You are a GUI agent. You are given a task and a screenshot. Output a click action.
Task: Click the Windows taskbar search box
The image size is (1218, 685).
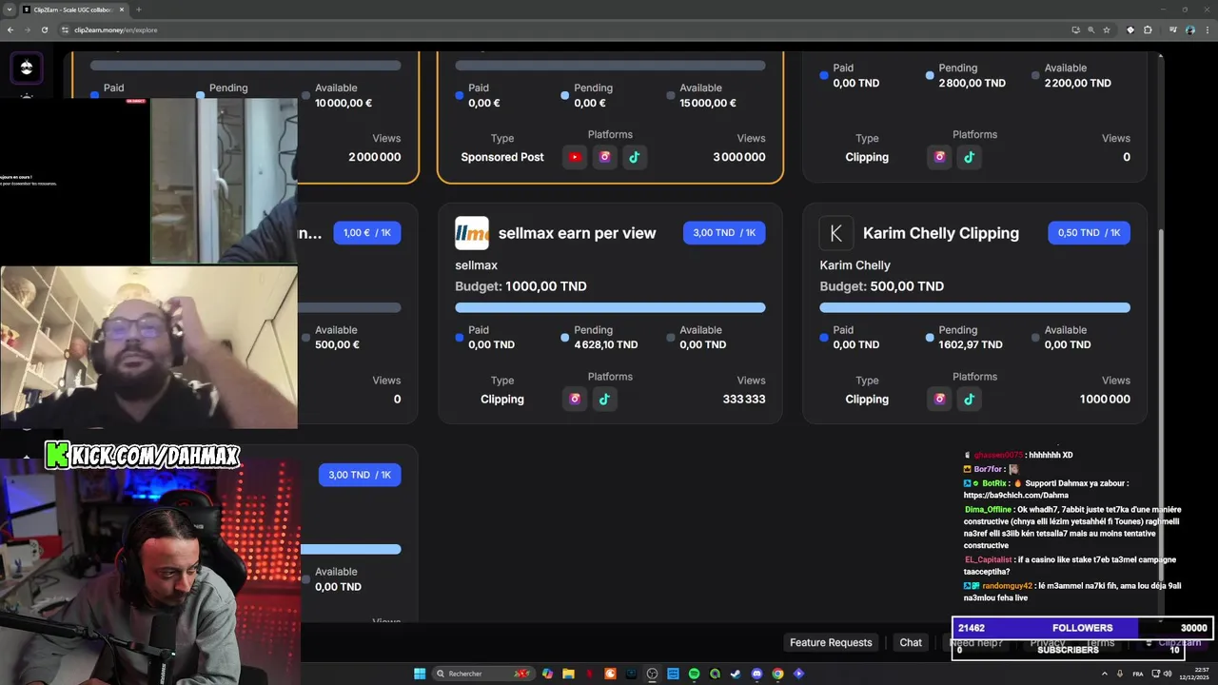483,674
